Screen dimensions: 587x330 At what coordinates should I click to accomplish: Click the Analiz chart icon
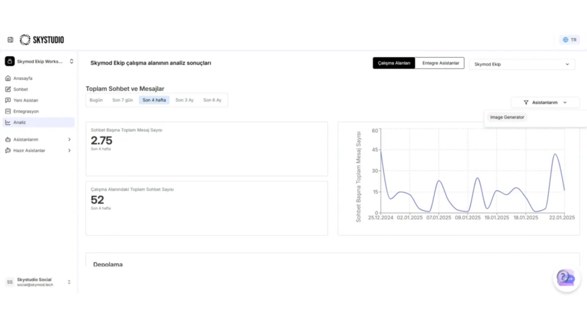[8, 122]
